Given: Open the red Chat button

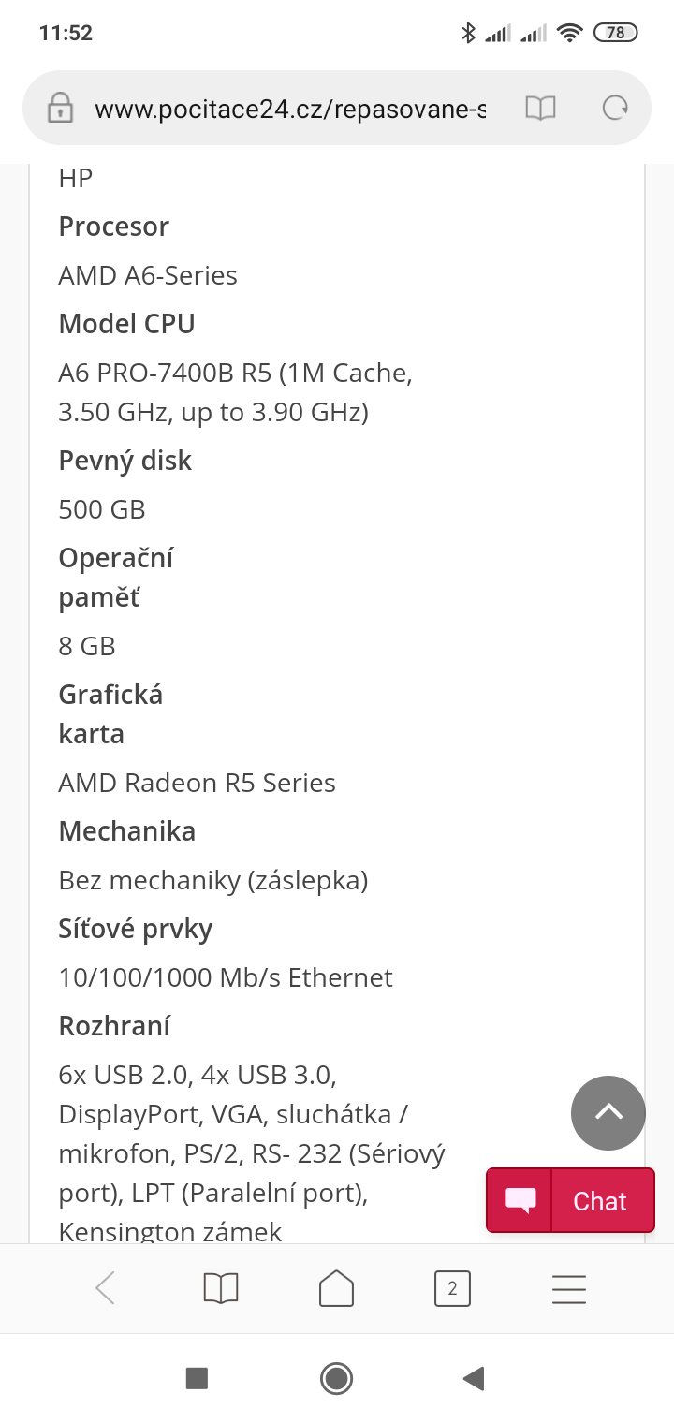Looking at the screenshot, I should coord(570,1201).
